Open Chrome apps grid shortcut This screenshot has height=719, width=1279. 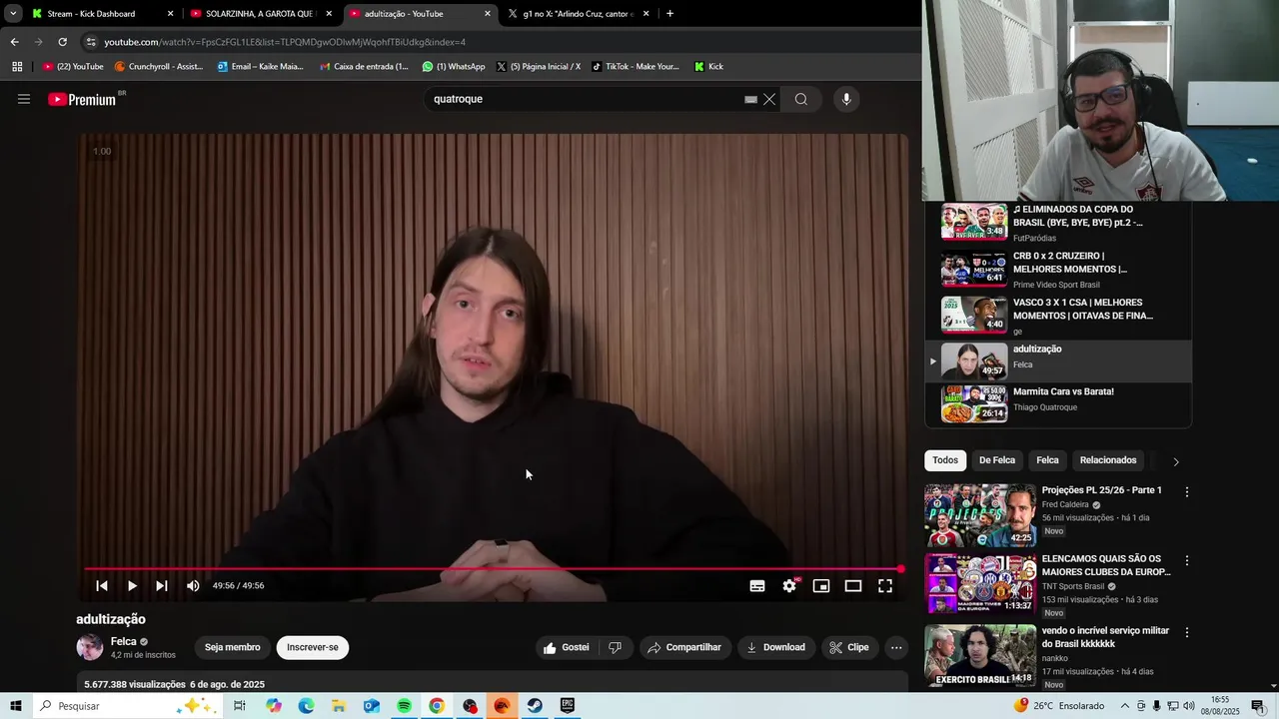click(17, 67)
